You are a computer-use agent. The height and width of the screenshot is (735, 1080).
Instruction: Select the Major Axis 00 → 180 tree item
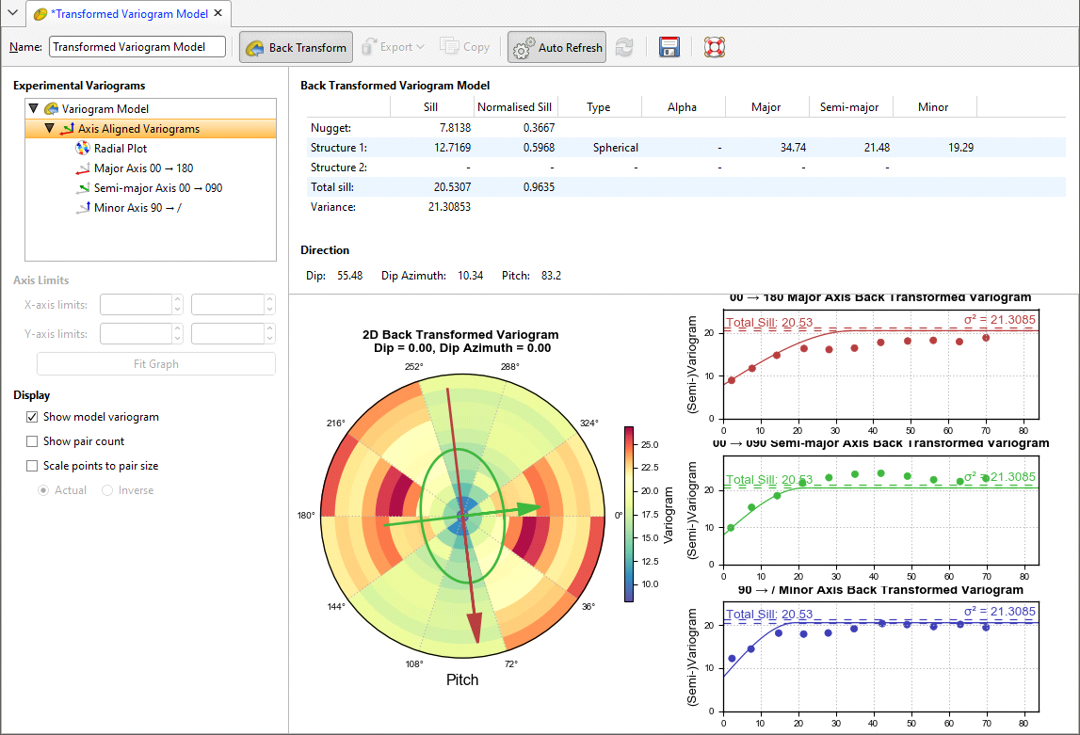point(138,168)
